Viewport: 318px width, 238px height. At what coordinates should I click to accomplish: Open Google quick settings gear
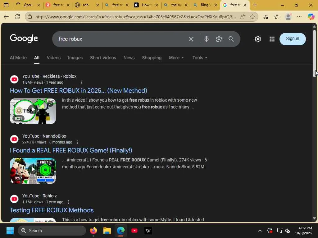(257, 39)
